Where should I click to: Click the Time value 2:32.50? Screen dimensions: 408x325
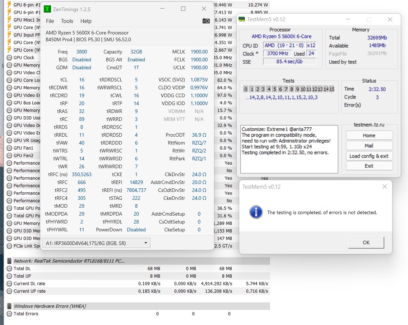tap(377, 89)
